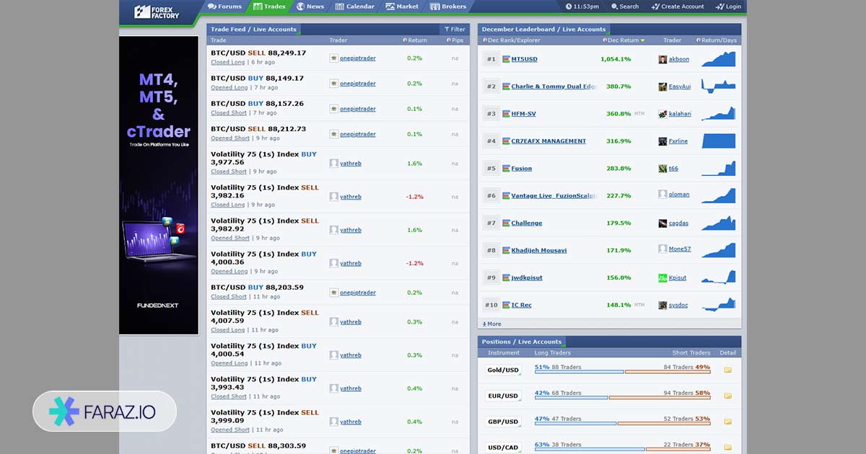
Task: Open the GBP/USD detail folder icon
Action: [x=727, y=422]
